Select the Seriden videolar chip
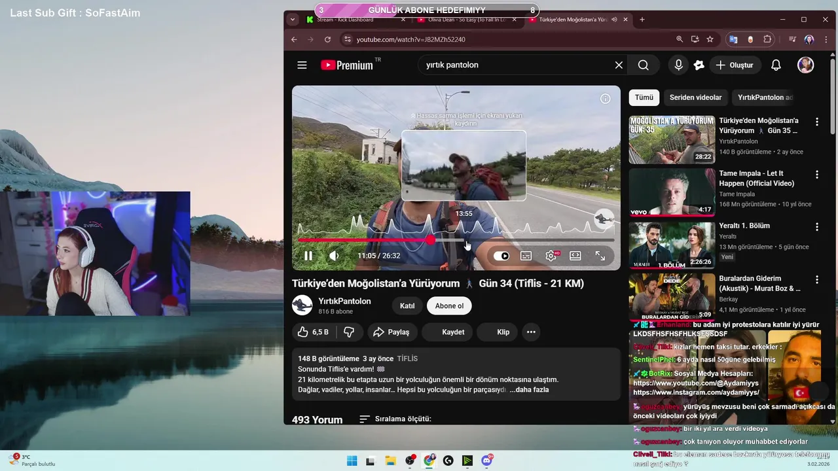 pos(695,97)
